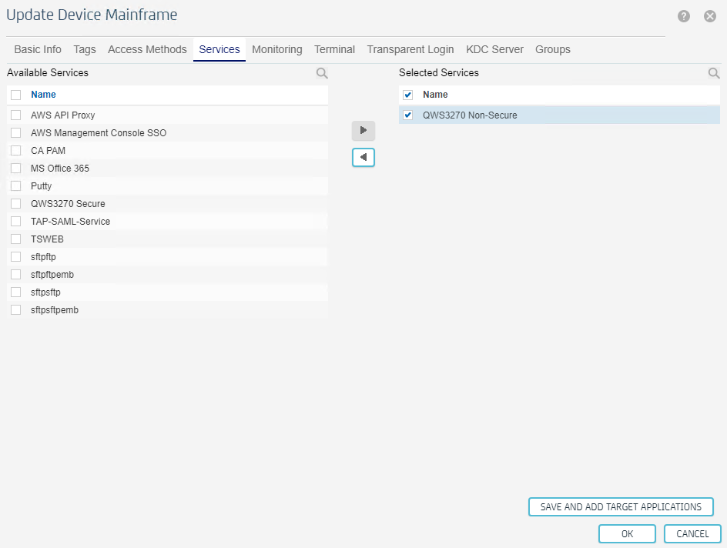727x548 pixels.
Task: Search the Selected Services list
Action: coord(714,73)
